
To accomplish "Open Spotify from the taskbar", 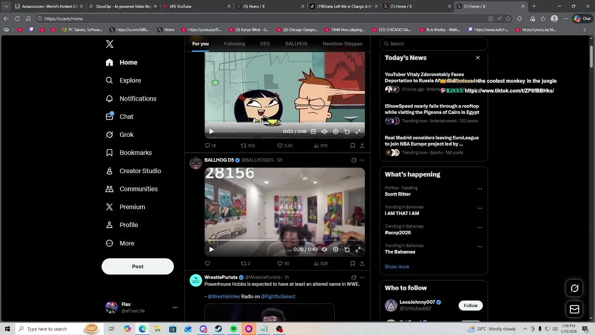I will (233, 329).
